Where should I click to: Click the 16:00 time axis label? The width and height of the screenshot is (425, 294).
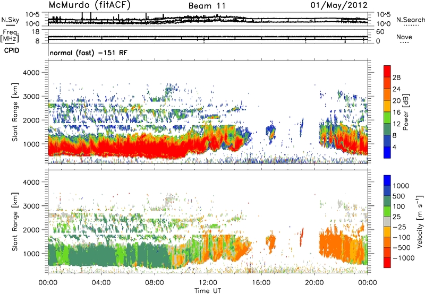point(261,283)
